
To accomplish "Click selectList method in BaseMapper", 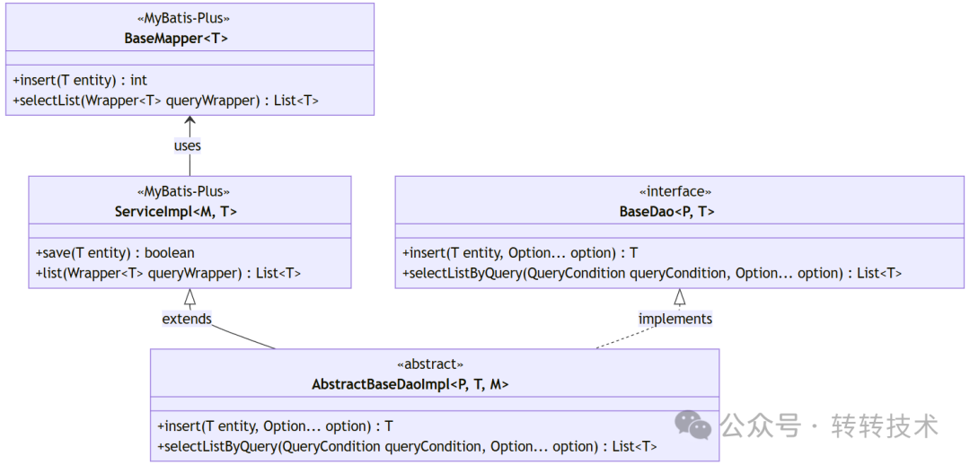I will coord(166,101).
